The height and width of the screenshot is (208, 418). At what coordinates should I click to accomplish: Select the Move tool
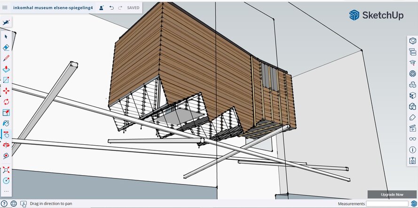[x=6, y=91]
